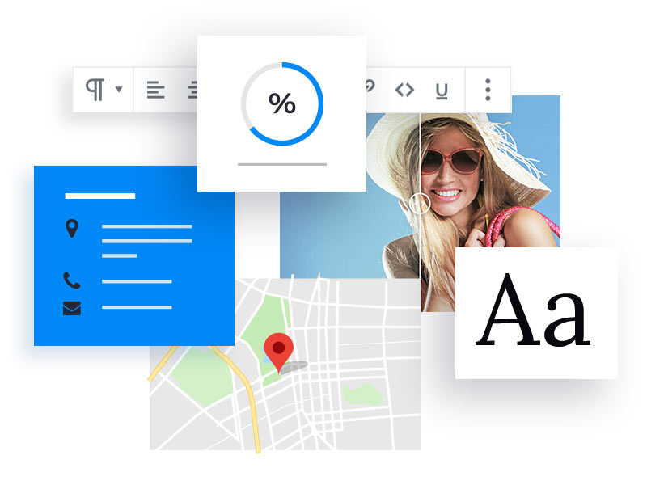This screenshot has height=485, width=647.
Task: Open the three-dot more options menu
Action: point(488,90)
